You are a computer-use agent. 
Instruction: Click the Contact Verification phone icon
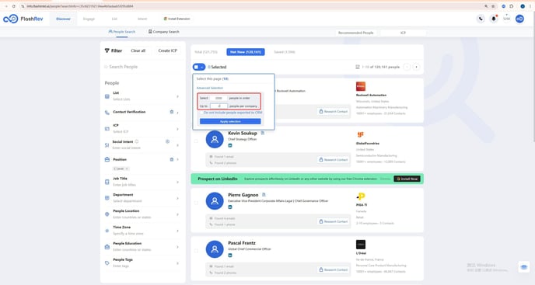pos(107,112)
